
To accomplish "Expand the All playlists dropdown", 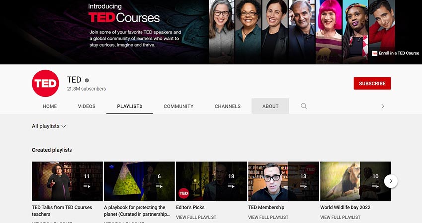I will [49, 126].
